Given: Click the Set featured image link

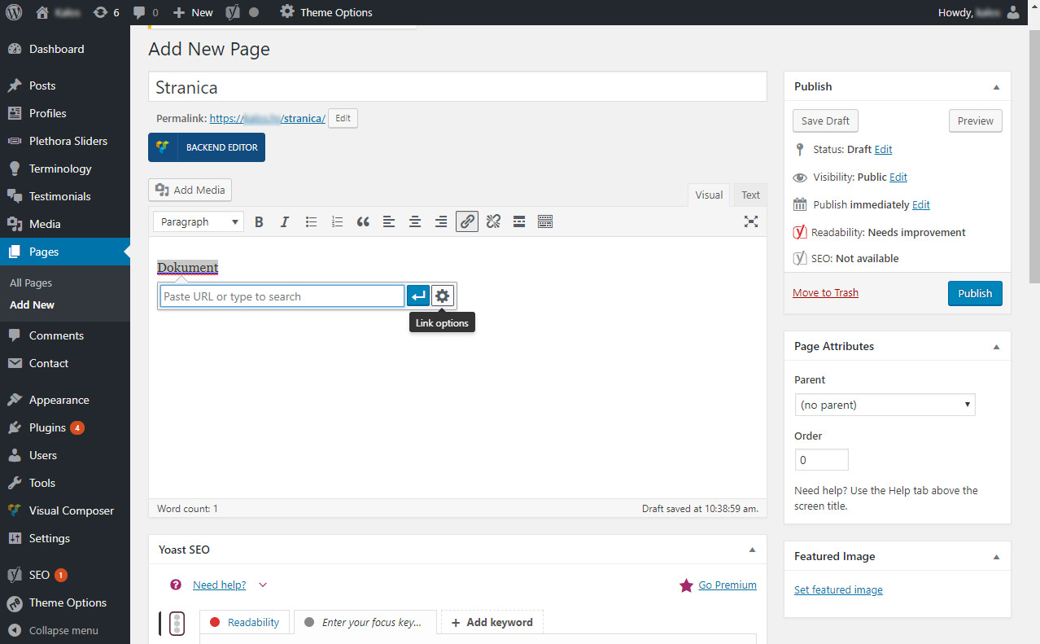Looking at the screenshot, I should pyautogui.click(x=838, y=590).
